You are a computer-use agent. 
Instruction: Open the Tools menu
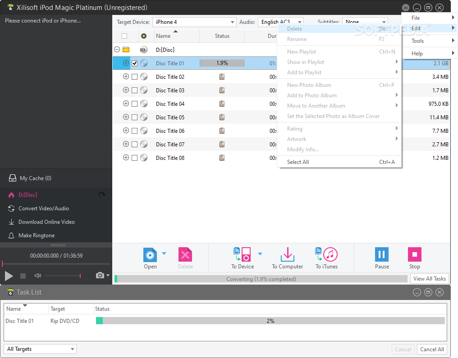pyautogui.click(x=429, y=41)
